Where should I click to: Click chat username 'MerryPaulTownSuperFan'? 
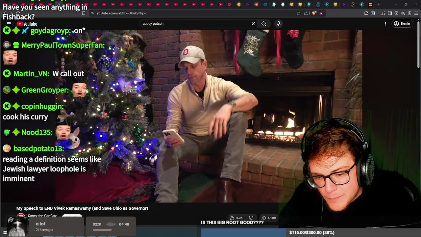point(63,45)
